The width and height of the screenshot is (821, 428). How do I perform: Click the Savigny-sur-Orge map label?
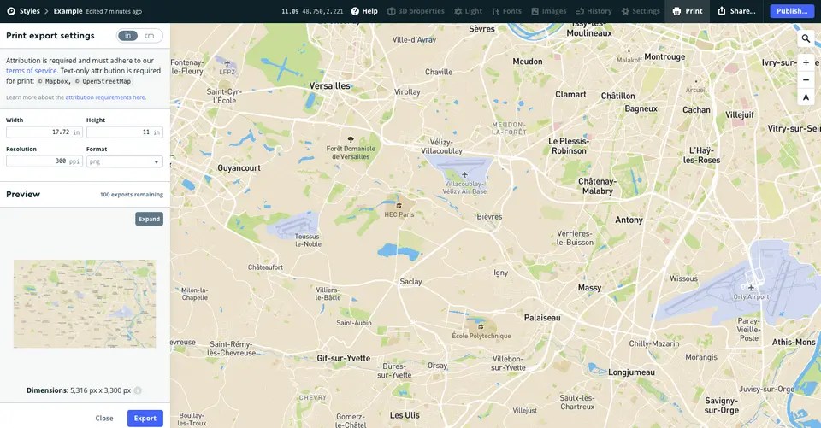(722, 406)
